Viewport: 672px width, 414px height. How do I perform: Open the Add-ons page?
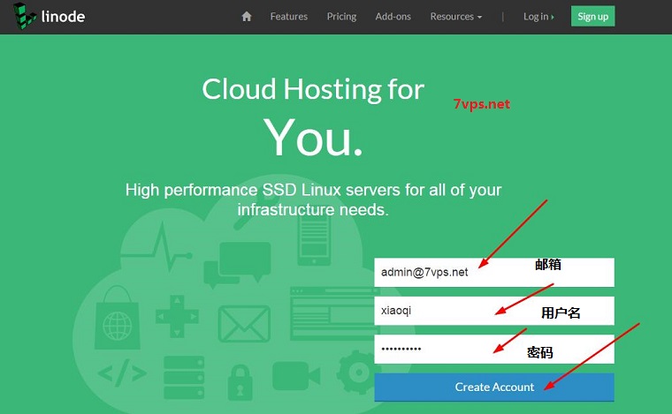click(x=393, y=16)
